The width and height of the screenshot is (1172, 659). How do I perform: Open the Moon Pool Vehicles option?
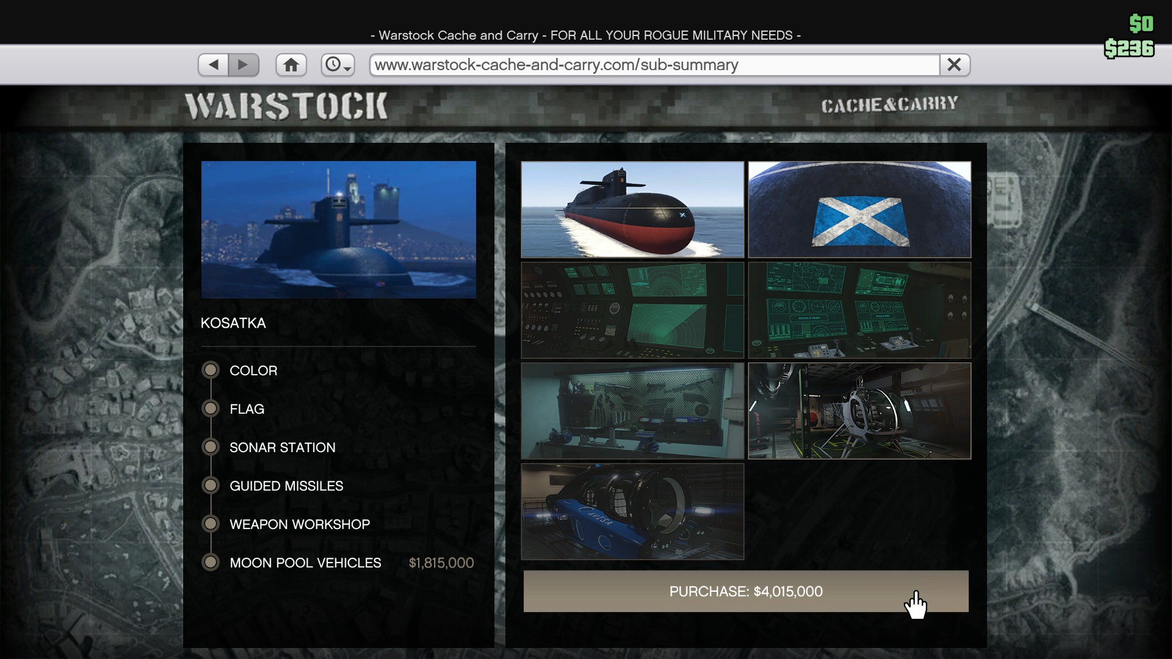pyautogui.click(x=305, y=563)
